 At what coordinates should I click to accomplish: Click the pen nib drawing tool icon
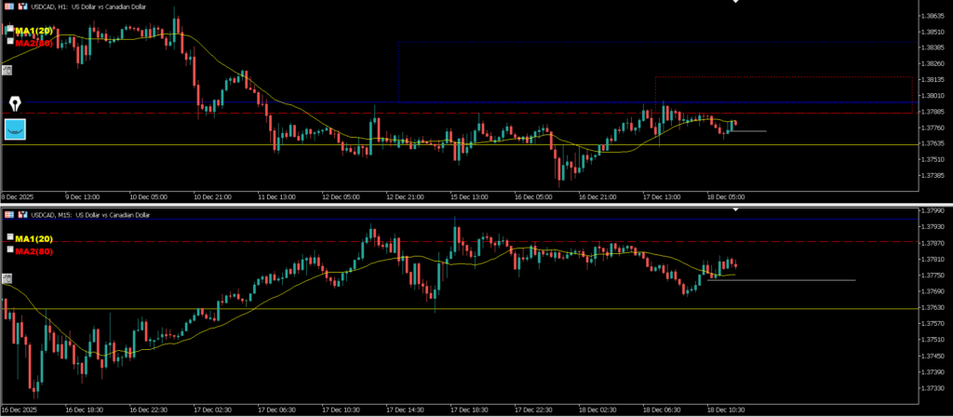[15, 102]
